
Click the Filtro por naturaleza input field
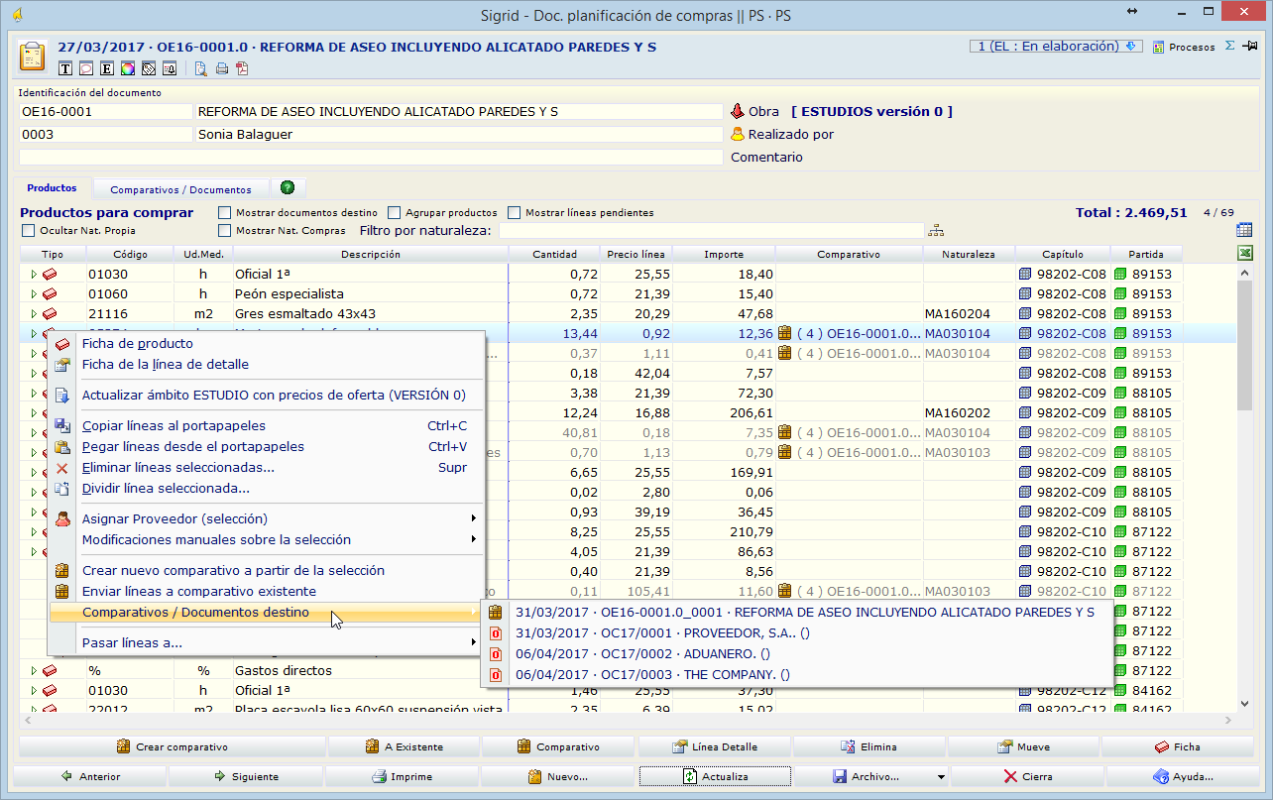(x=711, y=231)
